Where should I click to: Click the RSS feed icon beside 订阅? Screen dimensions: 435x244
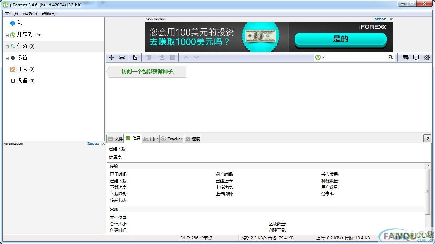tap(13, 69)
